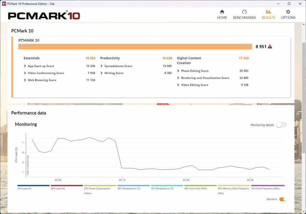The width and height of the screenshot is (306, 214).
Task: Expand the Video Editing Score chevron
Action: click(178, 85)
